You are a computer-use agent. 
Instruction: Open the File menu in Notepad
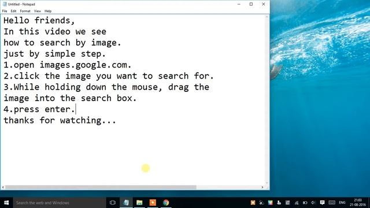5,11
